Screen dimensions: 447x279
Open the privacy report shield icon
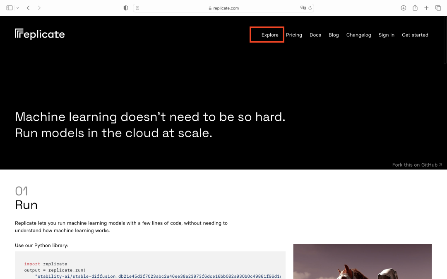click(126, 8)
